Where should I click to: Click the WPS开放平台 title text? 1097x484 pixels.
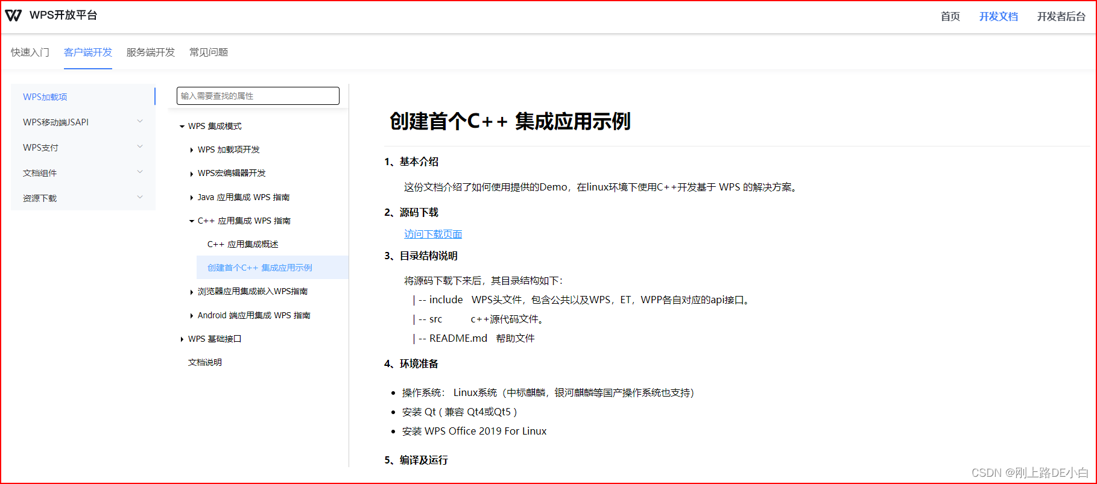coord(63,15)
